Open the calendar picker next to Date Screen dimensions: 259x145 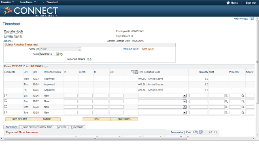(x=58, y=54)
